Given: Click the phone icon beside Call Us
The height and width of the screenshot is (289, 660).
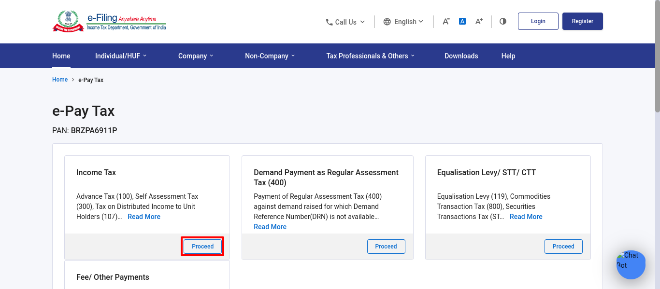Looking at the screenshot, I should click(x=329, y=22).
